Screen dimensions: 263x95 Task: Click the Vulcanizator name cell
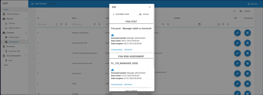[77, 74]
